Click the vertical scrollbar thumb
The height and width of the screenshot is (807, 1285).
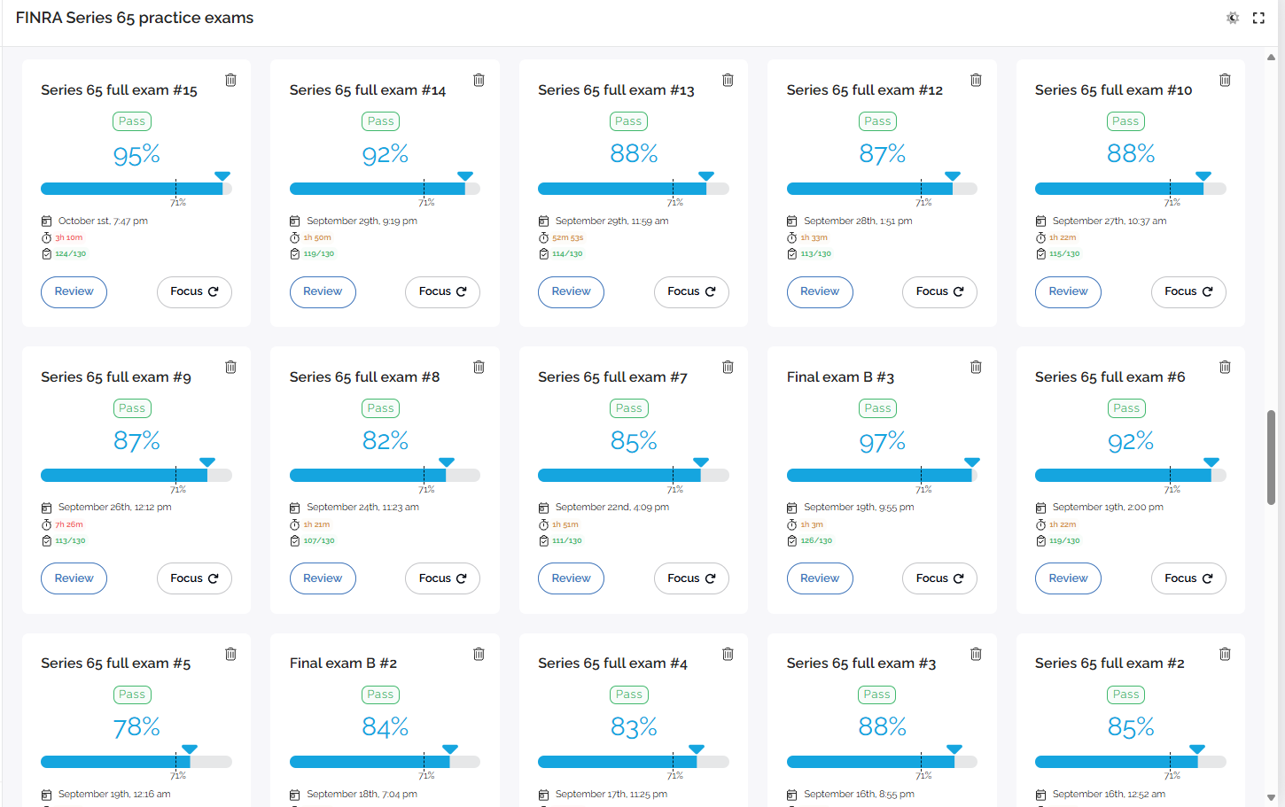1271,456
